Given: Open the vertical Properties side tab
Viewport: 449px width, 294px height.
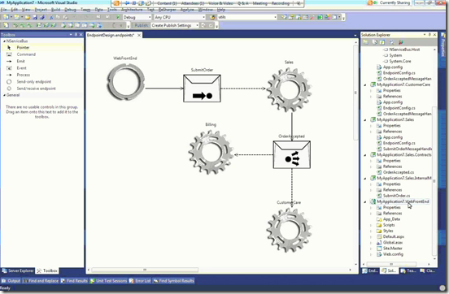Looking at the screenshot, I should (x=443, y=45).
